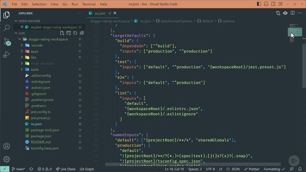Open the Go menu
The height and width of the screenshot is (172, 306).
pos(65,4)
